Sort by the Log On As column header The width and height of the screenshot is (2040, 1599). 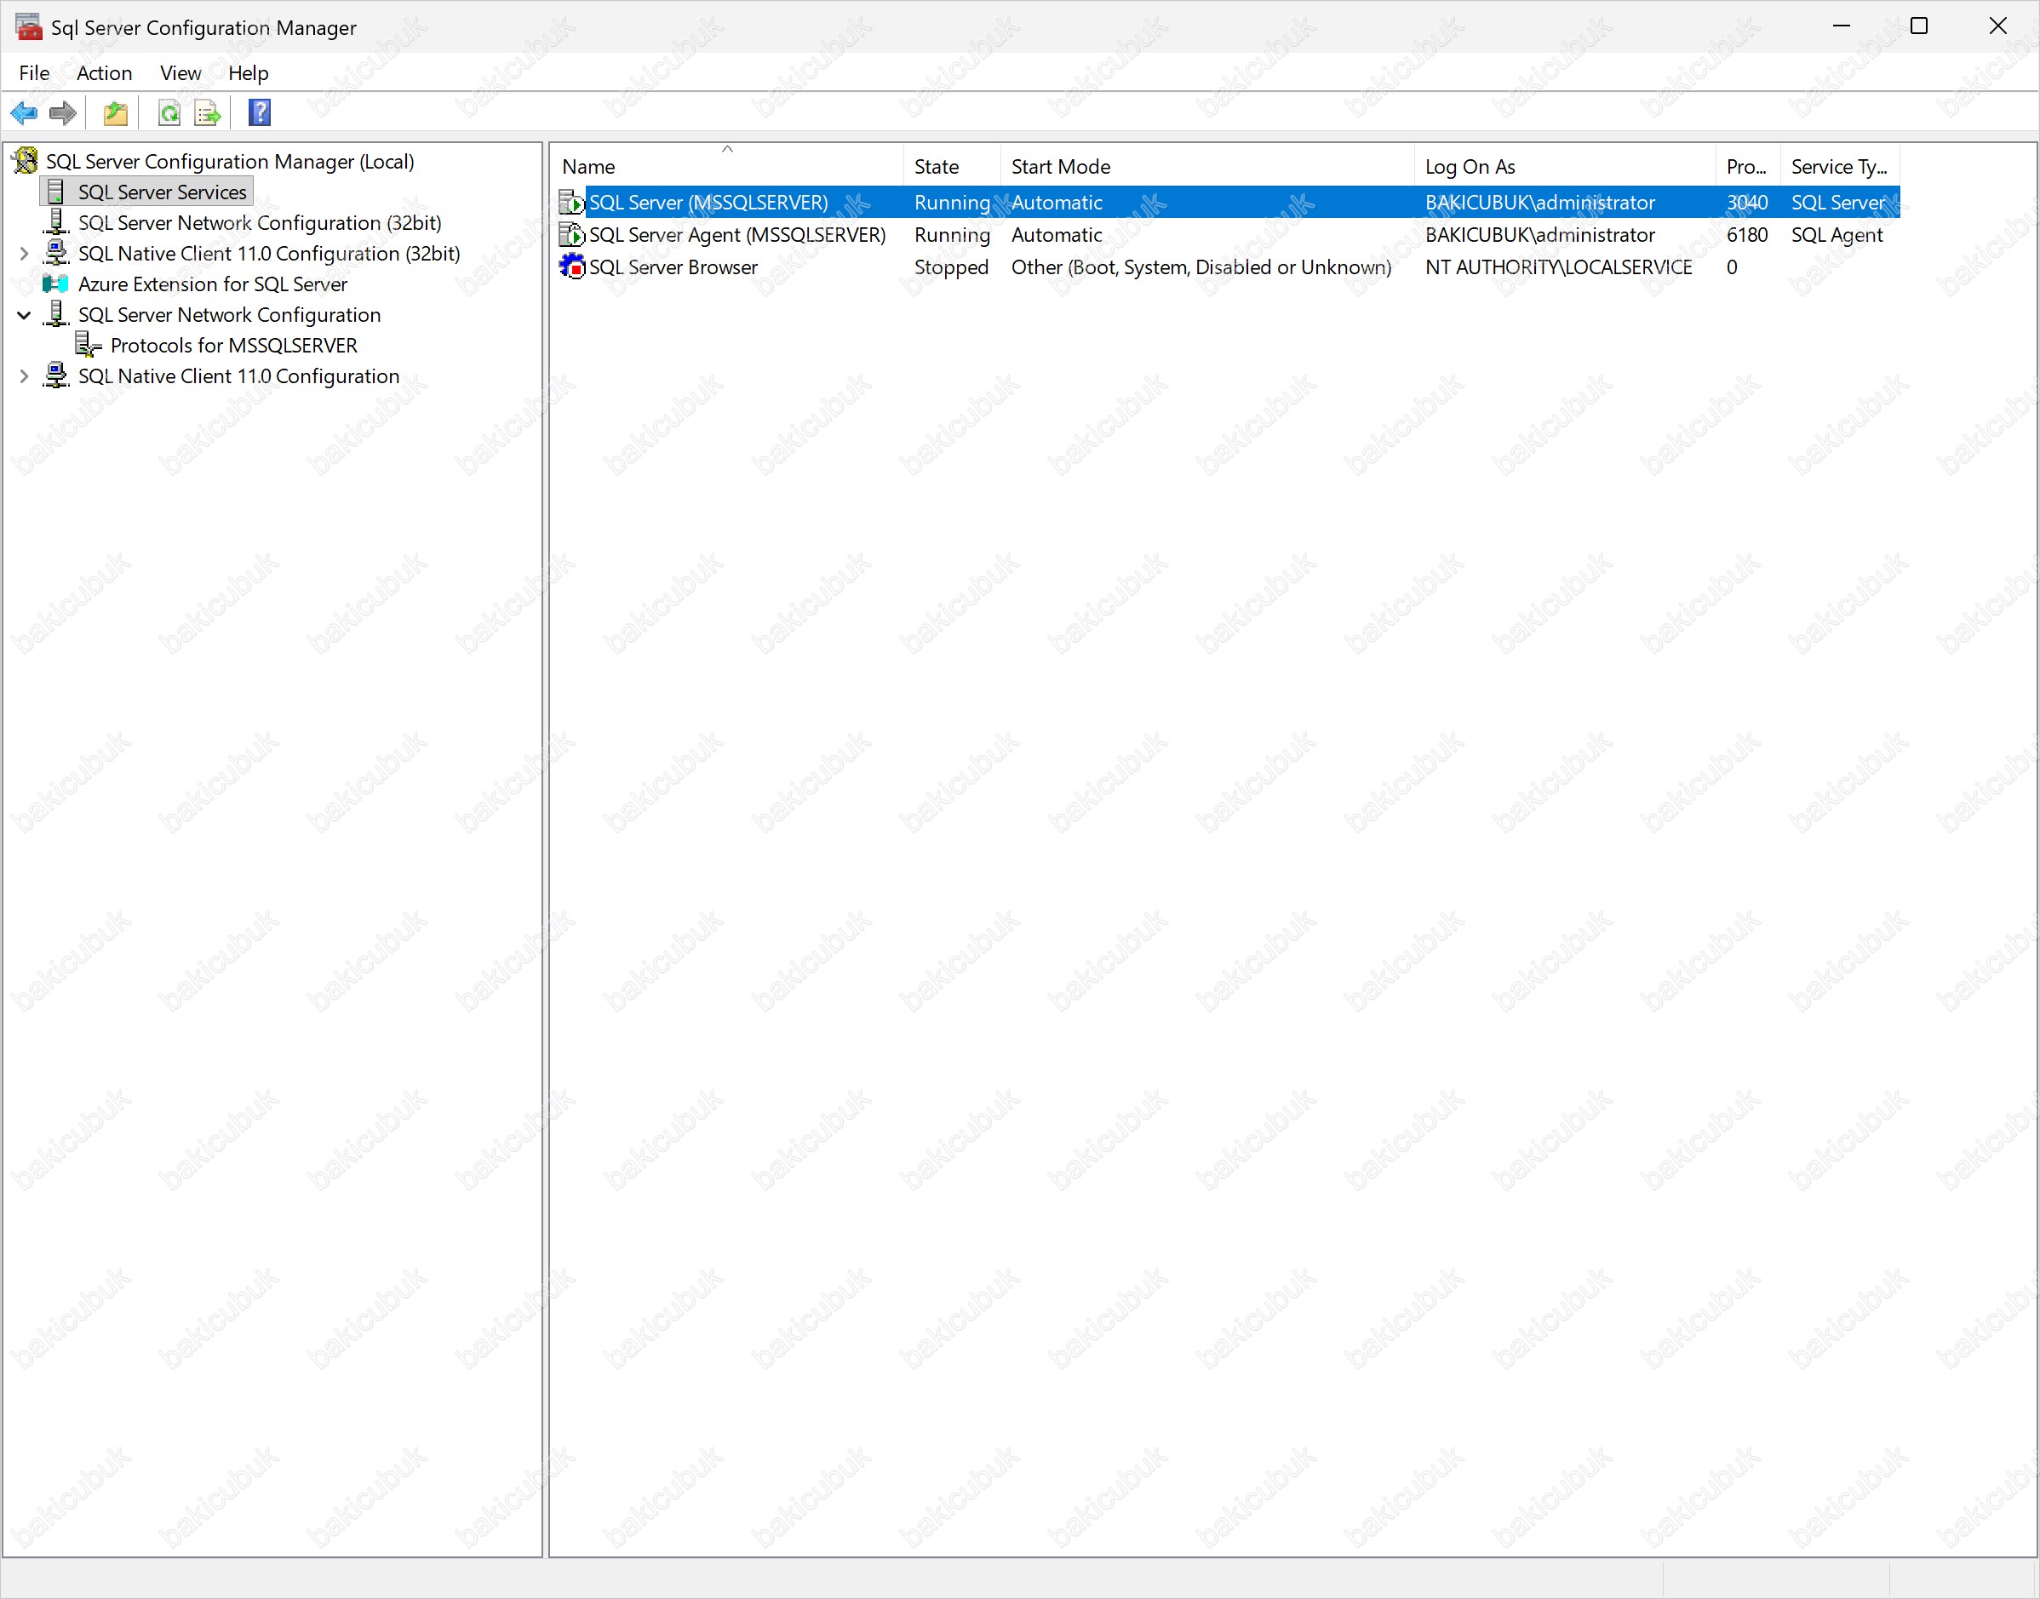[1470, 167]
